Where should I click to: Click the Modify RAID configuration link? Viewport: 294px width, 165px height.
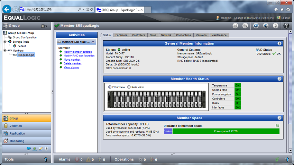pyautogui.click(x=79, y=55)
